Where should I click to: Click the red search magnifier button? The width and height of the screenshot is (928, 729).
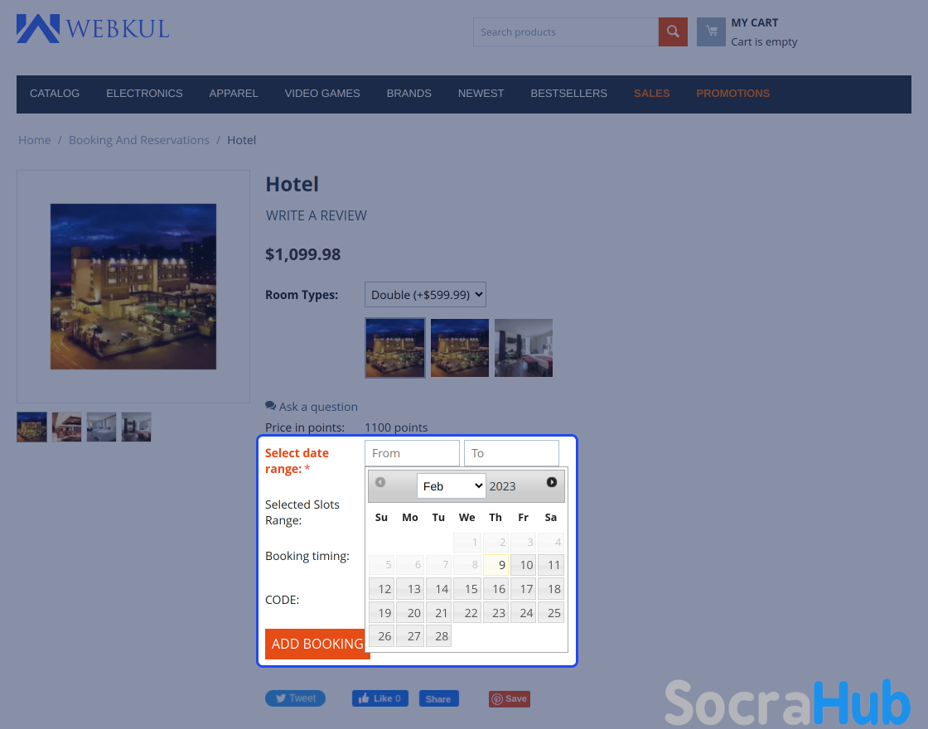click(x=673, y=32)
